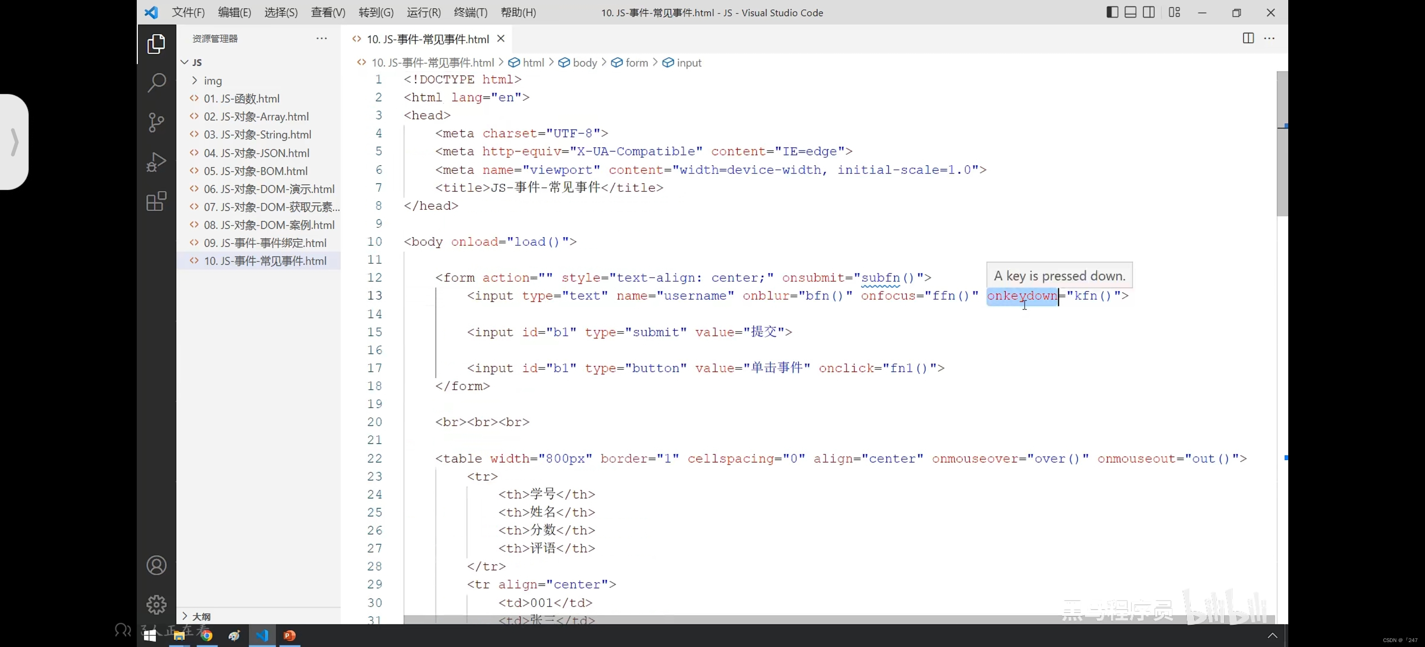Open 07. JS-对象-DOM-获取元素 file

coord(259,207)
